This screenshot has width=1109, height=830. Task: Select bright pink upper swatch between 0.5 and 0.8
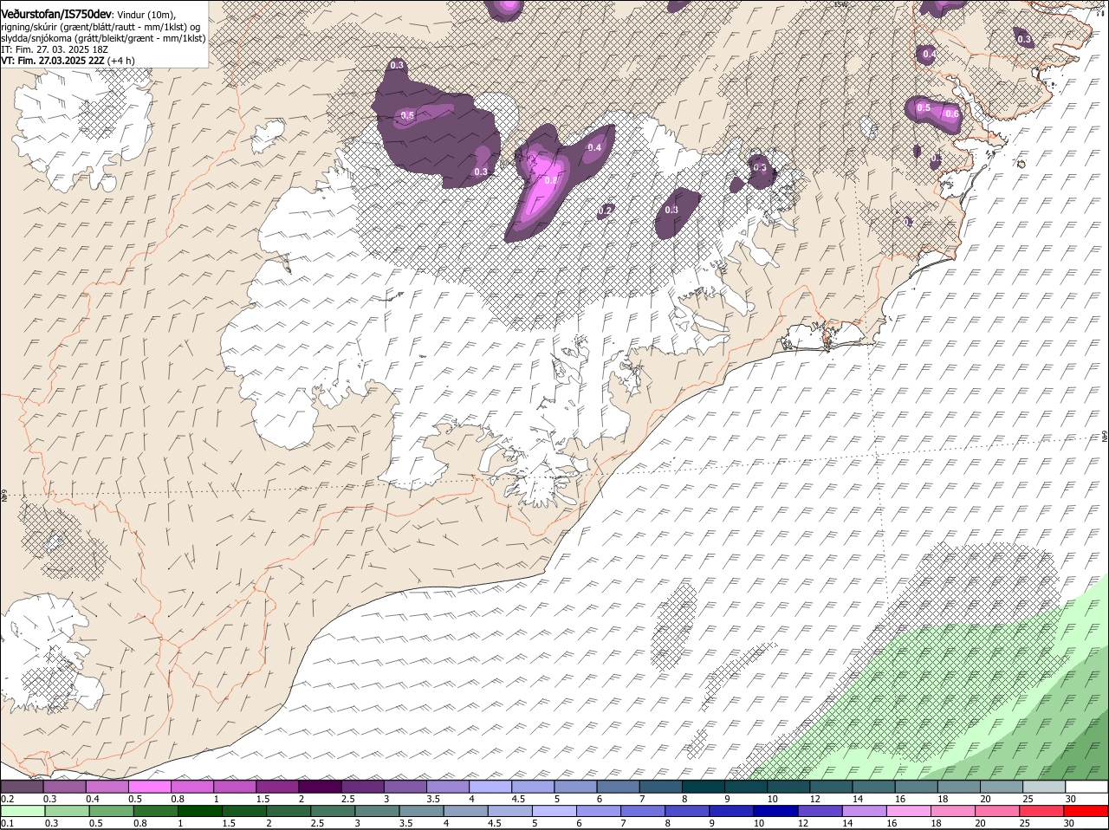(150, 787)
